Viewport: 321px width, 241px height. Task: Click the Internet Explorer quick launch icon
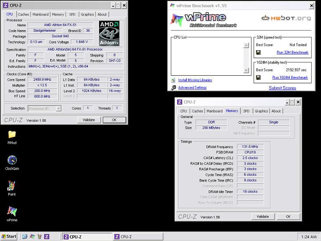tap(25, 237)
